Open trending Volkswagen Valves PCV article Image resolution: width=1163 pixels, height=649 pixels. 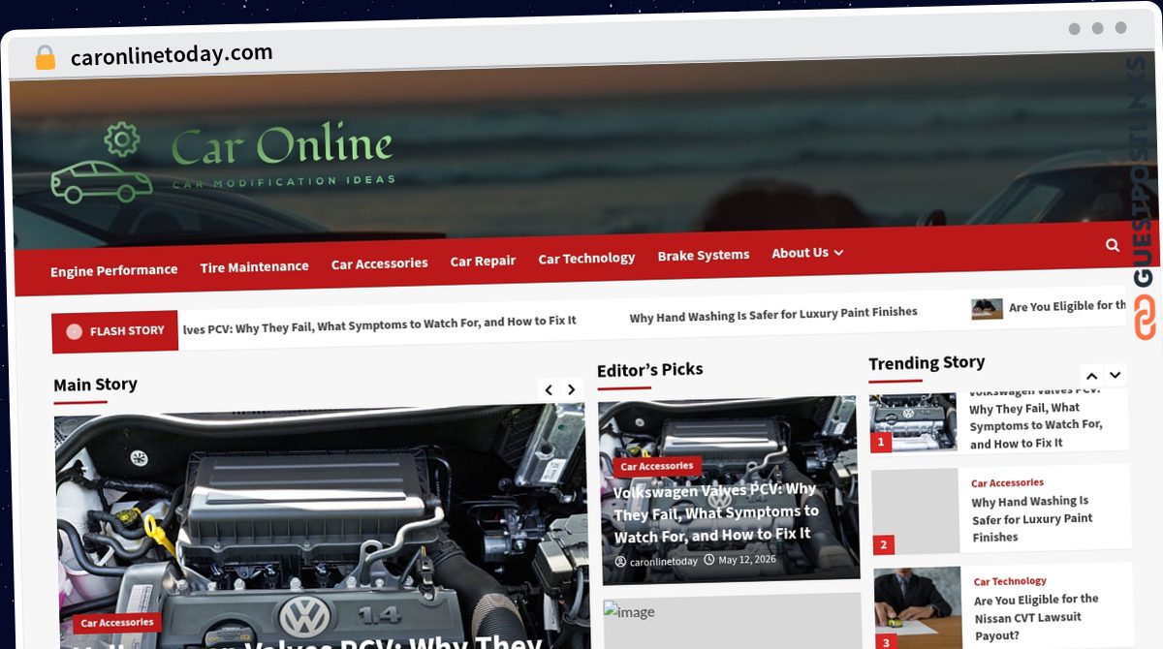tap(1035, 417)
